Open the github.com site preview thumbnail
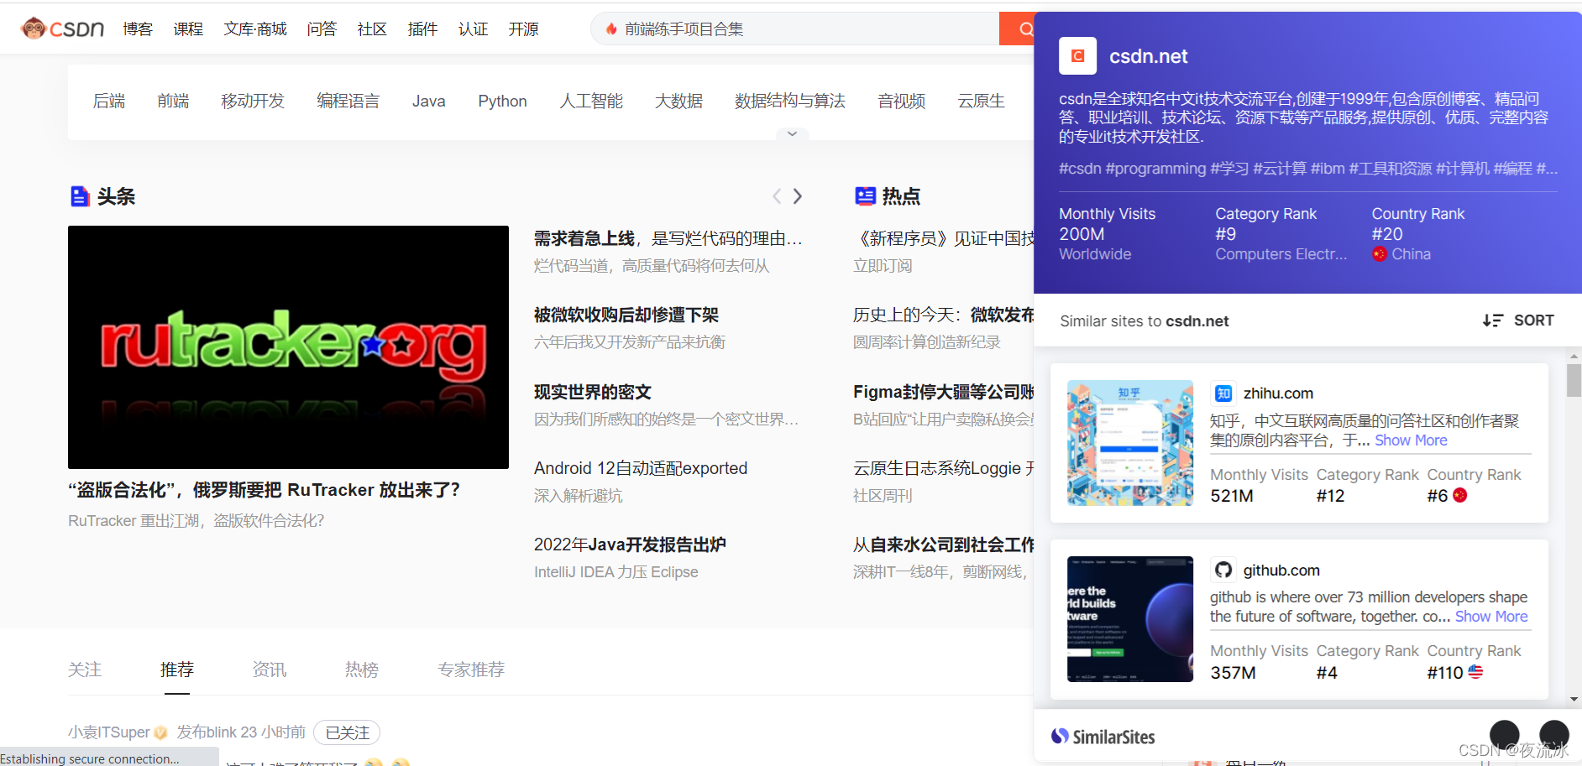Image resolution: width=1582 pixels, height=766 pixels. (x=1130, y=619)
